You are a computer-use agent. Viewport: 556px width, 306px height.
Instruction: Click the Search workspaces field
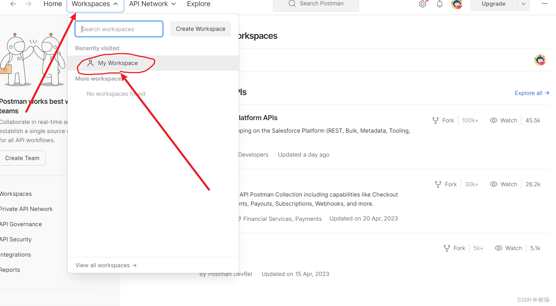pyautogui.click(x=119, y=29)
